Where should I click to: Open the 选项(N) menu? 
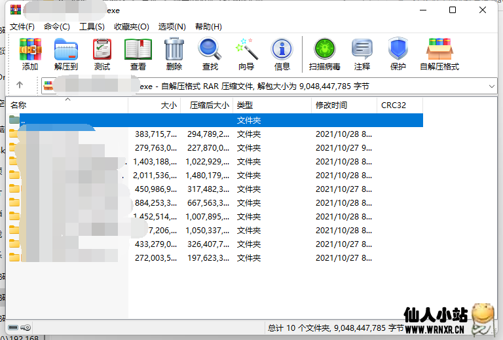point(172,27)
